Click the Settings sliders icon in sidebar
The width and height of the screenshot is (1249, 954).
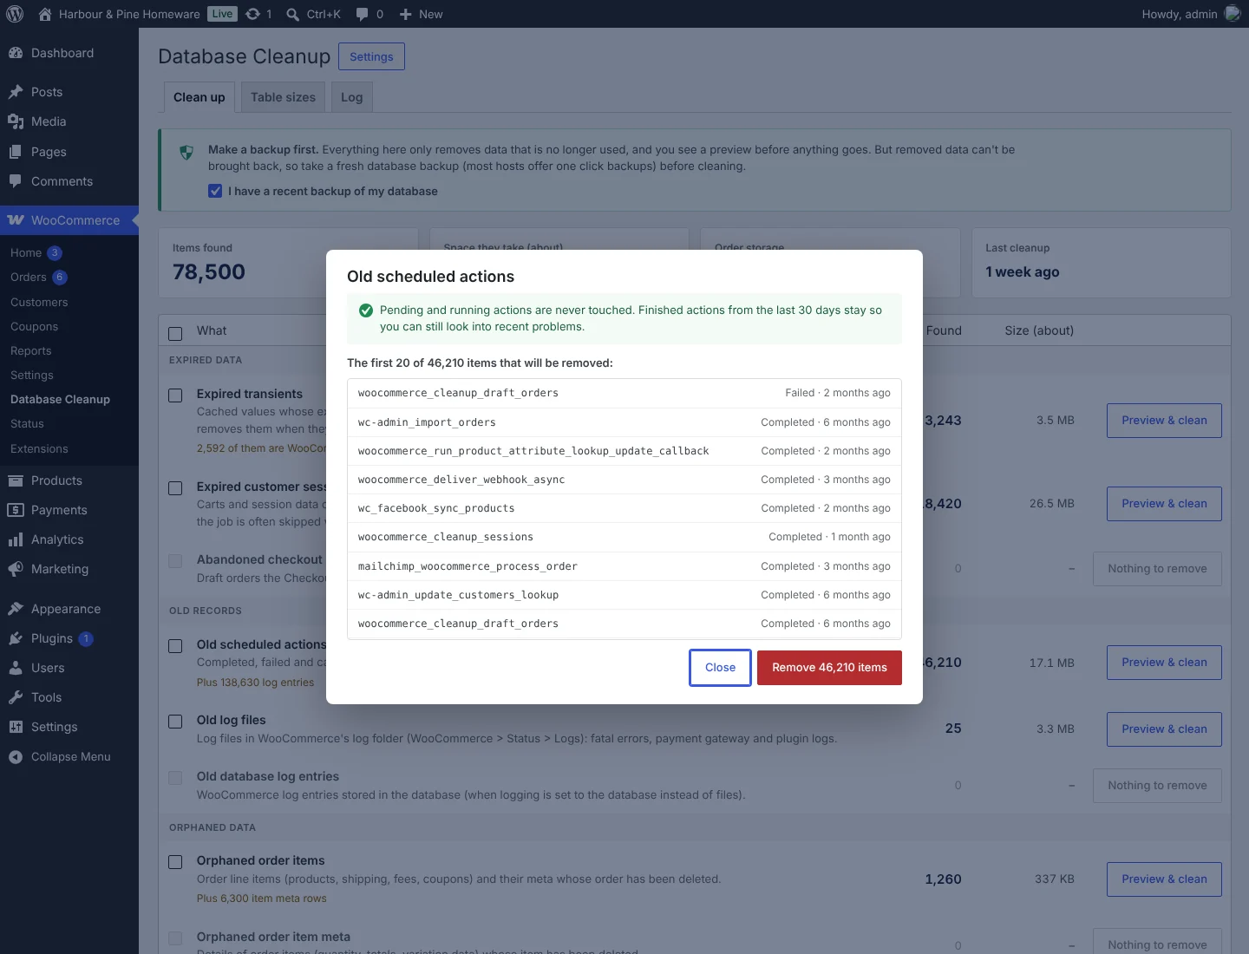[16, 727]
